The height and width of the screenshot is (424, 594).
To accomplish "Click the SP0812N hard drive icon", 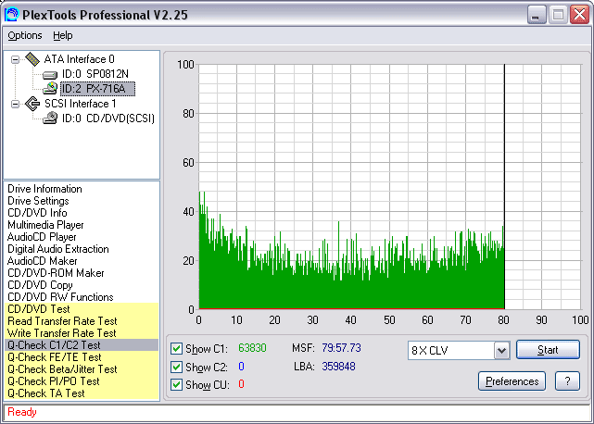I will [x=50, y=75].
